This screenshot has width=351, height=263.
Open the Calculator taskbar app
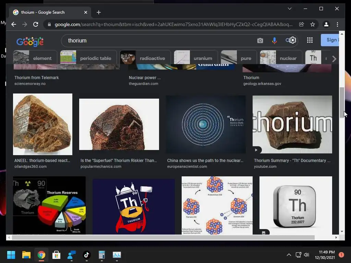[101, 255]
